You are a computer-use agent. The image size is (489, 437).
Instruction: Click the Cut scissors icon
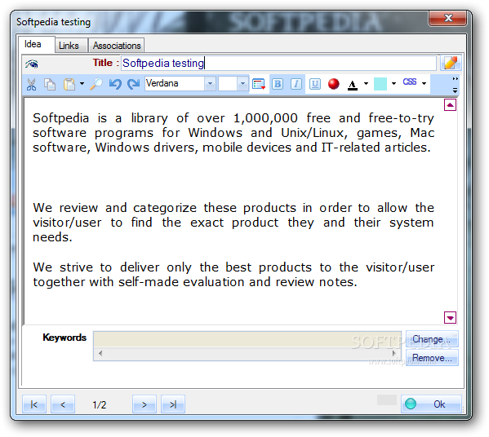[x=31, y=84]
